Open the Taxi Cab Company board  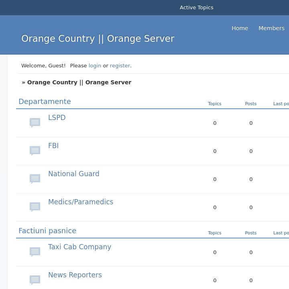[79, 247]
